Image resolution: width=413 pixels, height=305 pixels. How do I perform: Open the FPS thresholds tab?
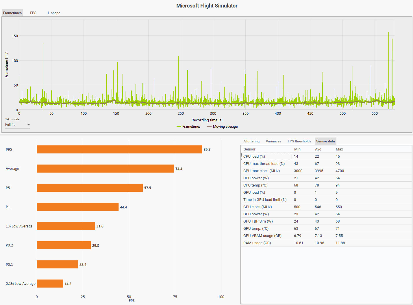(x=299, y=141)
